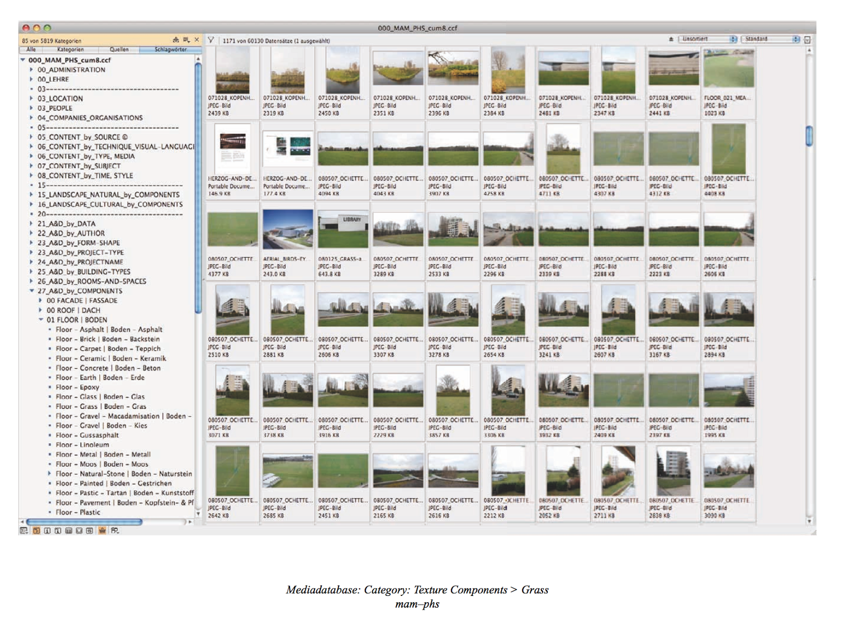845x625 pixels.
Task: Select Floor - Concrete | Boden - Beton
Action: pos(108,368)
